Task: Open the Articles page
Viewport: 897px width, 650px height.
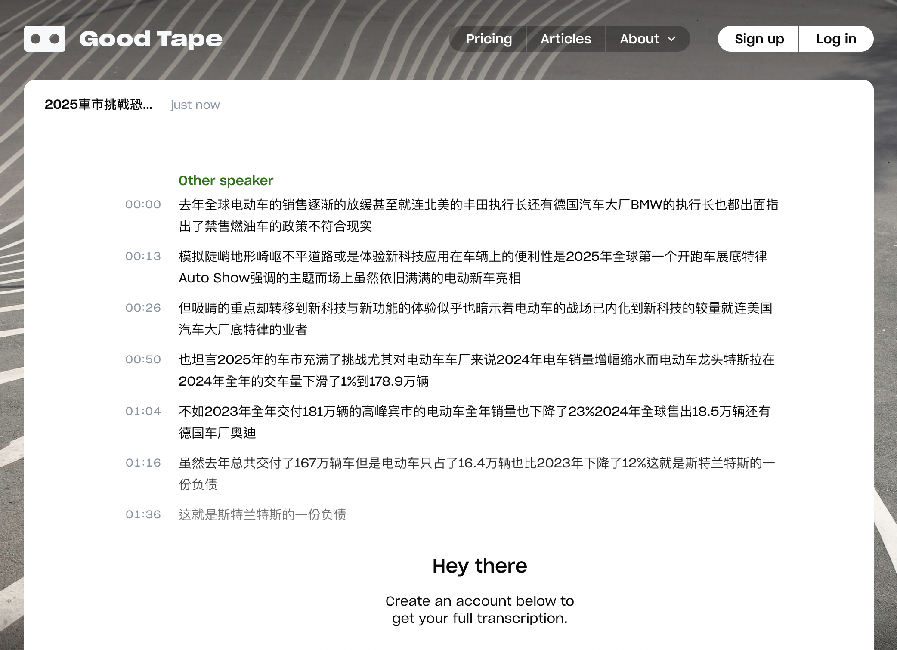Action: tap(566, 39)
